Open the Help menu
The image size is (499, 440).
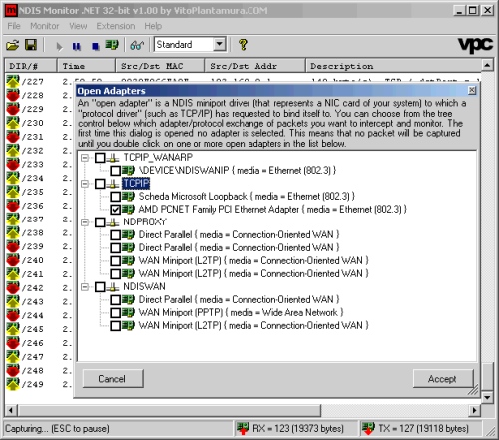point(153,26)
